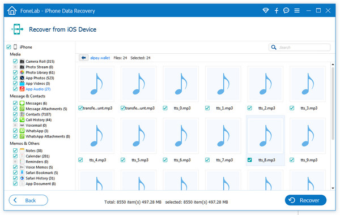Open the diamond purchase icon
Screen dimensions: 340x215
pyautogui.click(x=266, y=10)
